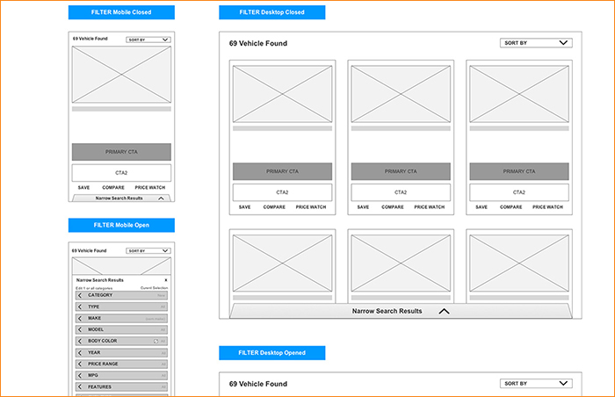
Task: Open SORT BY dropdown in Mobile Open
Action: pos(148,250)
